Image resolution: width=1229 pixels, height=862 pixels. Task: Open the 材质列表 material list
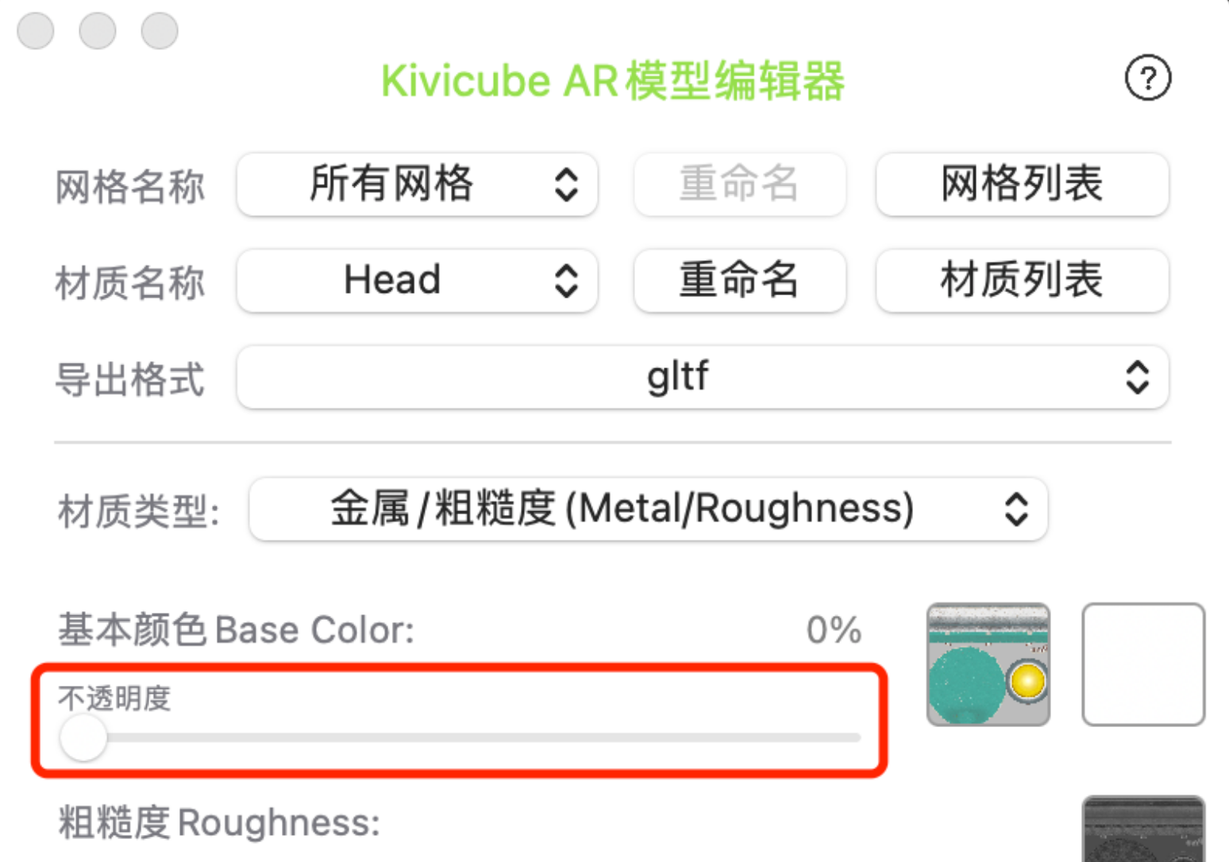(x=1022, y=281)
